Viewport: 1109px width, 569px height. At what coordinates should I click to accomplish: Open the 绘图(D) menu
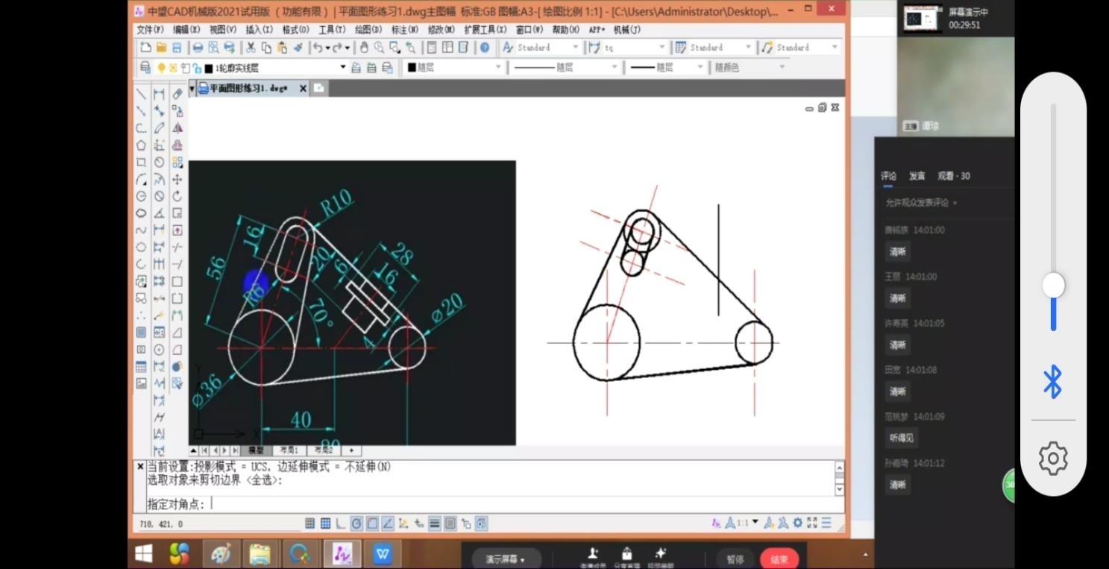click(368, 30)
